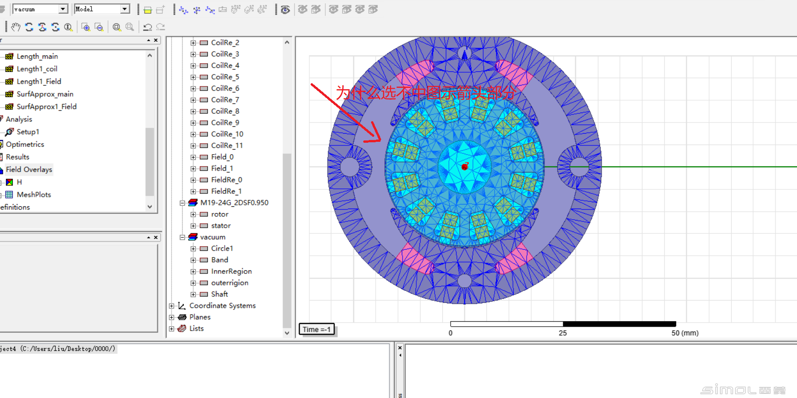Click model tree scrollbar up arrow
797x398 pixels.
click(x=287, y=42)
